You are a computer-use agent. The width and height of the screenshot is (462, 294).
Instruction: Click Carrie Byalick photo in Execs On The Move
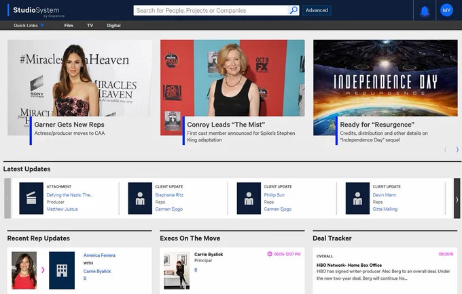coord(177,270)
